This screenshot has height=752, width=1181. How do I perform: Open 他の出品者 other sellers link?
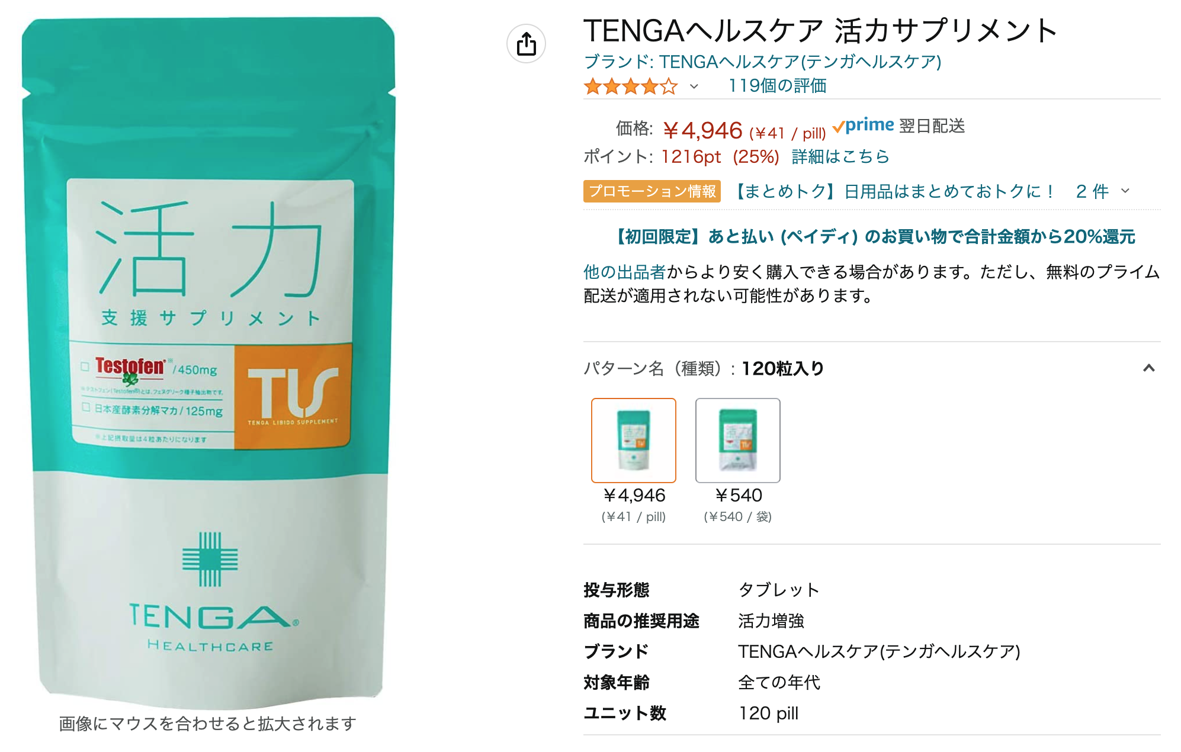(625, 272)
